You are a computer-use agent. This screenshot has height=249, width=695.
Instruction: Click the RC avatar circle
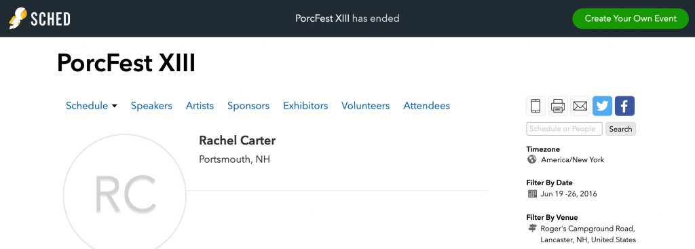(125, 195)
